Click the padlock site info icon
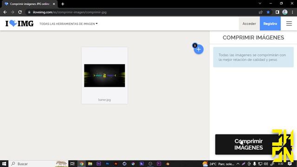Image resolution: width=297 pixels, height=167 pixels. click(29, 12)
